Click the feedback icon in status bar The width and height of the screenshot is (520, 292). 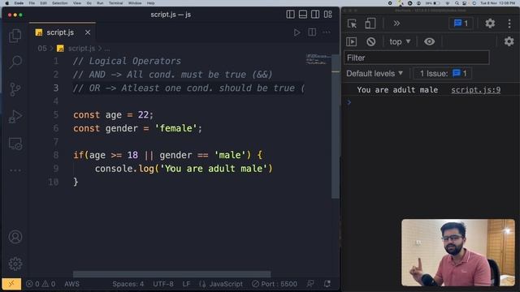point(310,284)
